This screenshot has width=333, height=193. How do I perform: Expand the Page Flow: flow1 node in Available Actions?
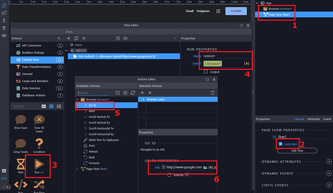[x=77, y=169]
